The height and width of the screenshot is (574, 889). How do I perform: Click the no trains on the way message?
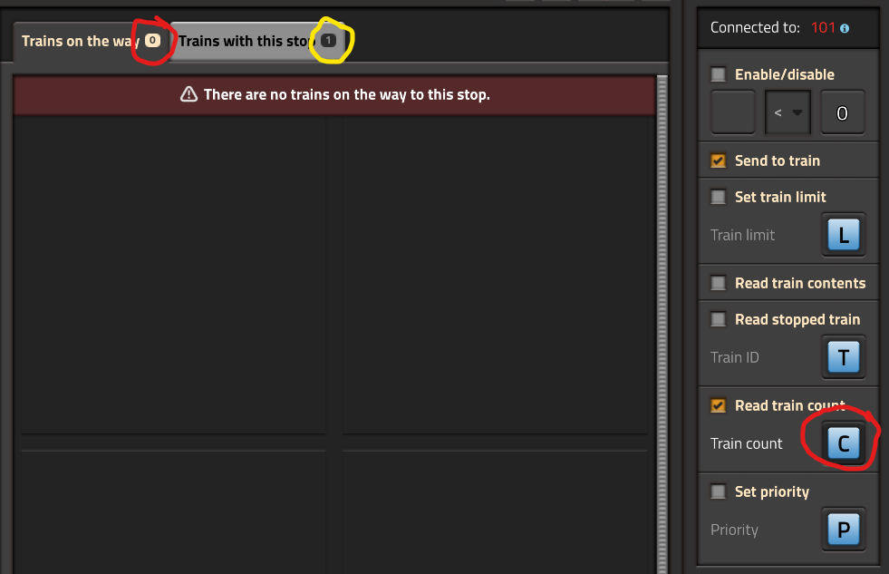pyautogui.click(x=346, y=94)
